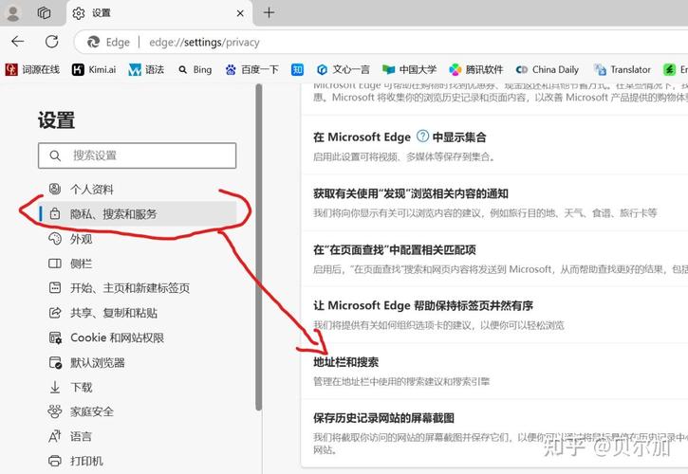
Task: Open Translator bookmark
Action: pyautogui.click(x=623, y=69)
